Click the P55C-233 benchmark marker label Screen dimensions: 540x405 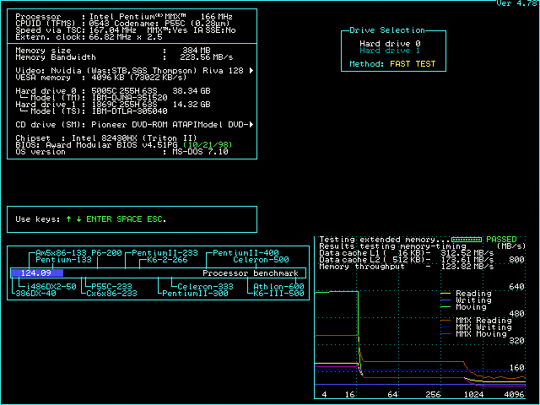(x=112, y=287)
